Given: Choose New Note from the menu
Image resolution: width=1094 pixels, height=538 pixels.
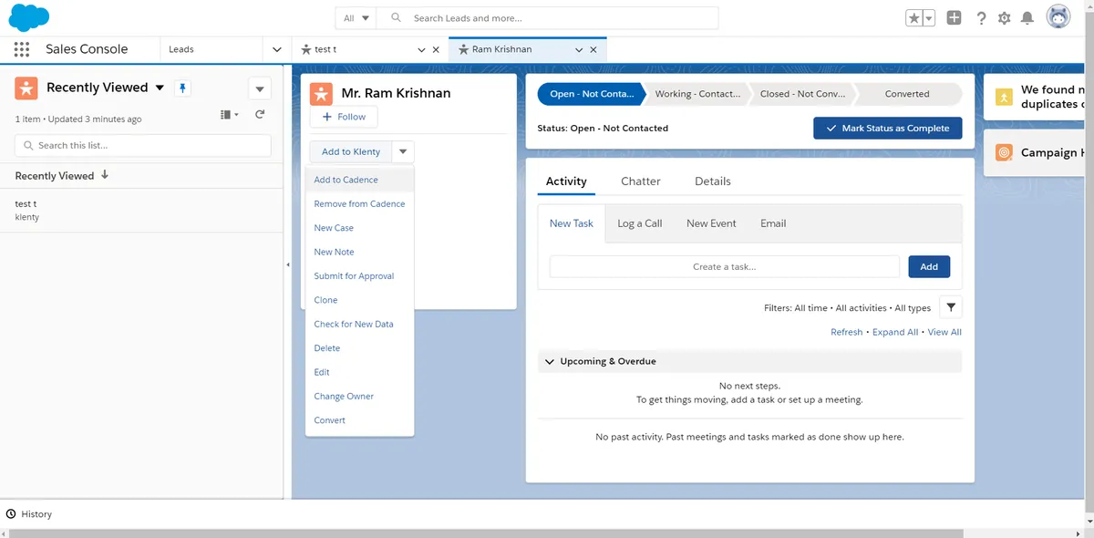Looking at the screenshot, I should tap(359, 252).
